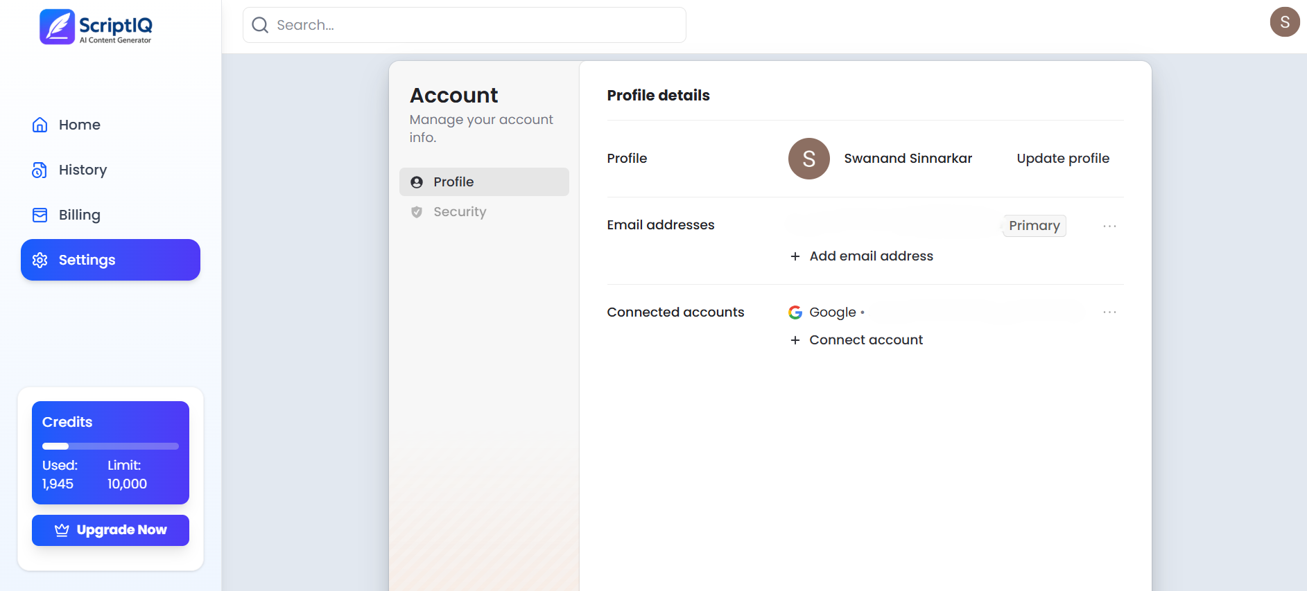1307x591 pixels.
Task: Open Google connected account ellipsis menu
Action: pos(1109,312)
